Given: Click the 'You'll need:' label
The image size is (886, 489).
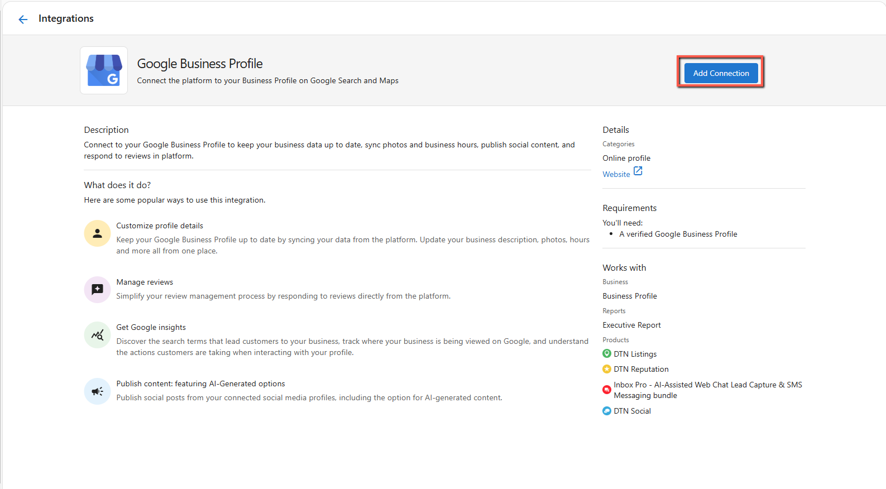Looking at the screenshot, I should pos(622,223).
